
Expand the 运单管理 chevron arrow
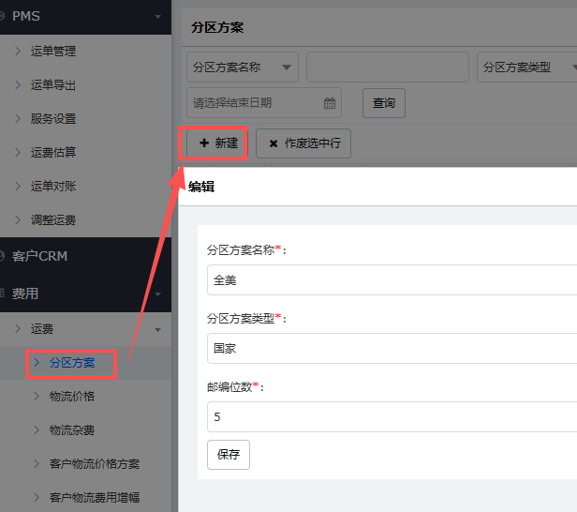click(x=18, y=52)
